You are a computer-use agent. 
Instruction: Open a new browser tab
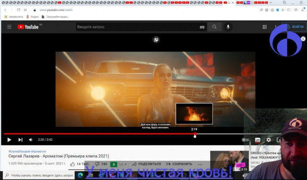point(271,2)
